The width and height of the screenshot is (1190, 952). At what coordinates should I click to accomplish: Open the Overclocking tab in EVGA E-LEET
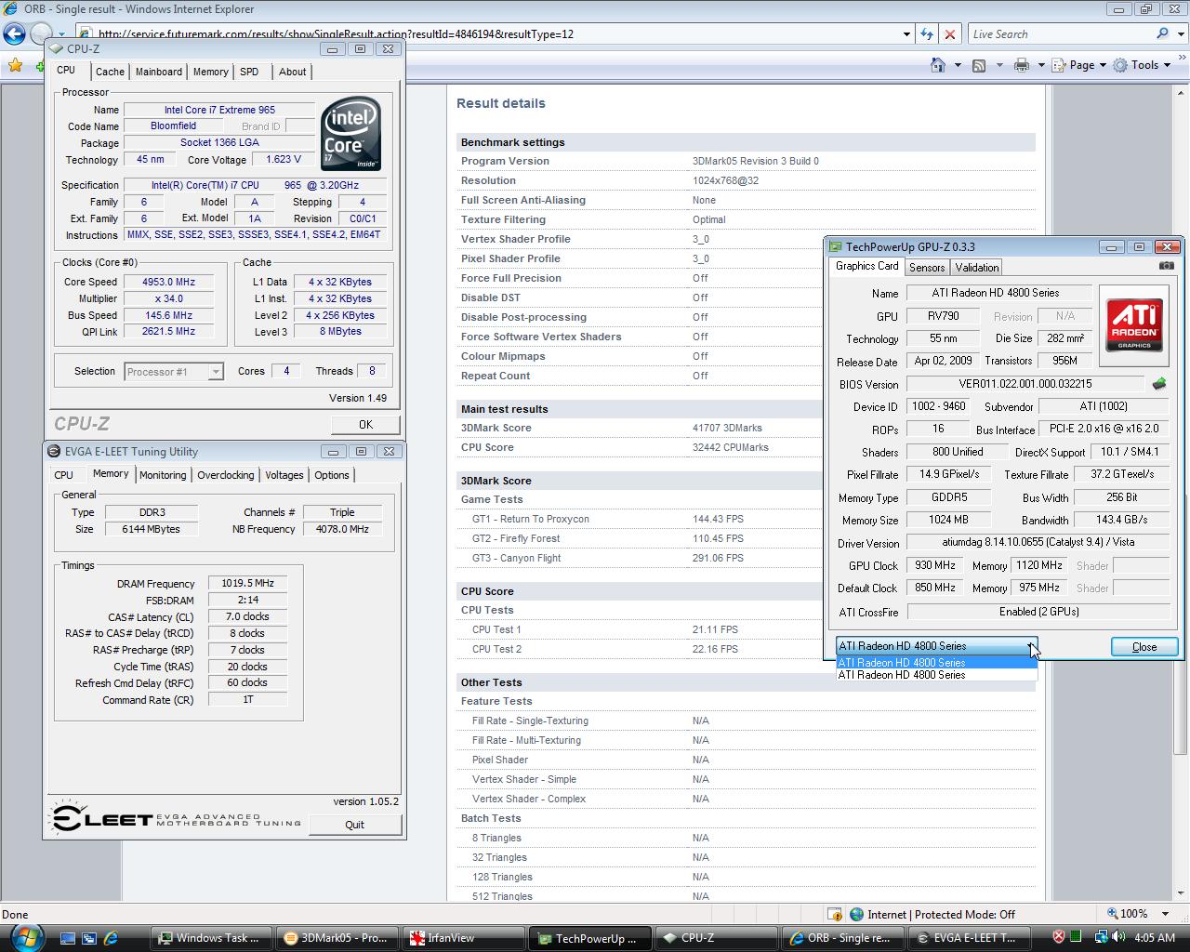point(226,475)
